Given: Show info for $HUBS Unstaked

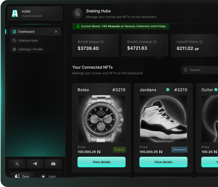Looking at the screenshot, I should (155, 42).
